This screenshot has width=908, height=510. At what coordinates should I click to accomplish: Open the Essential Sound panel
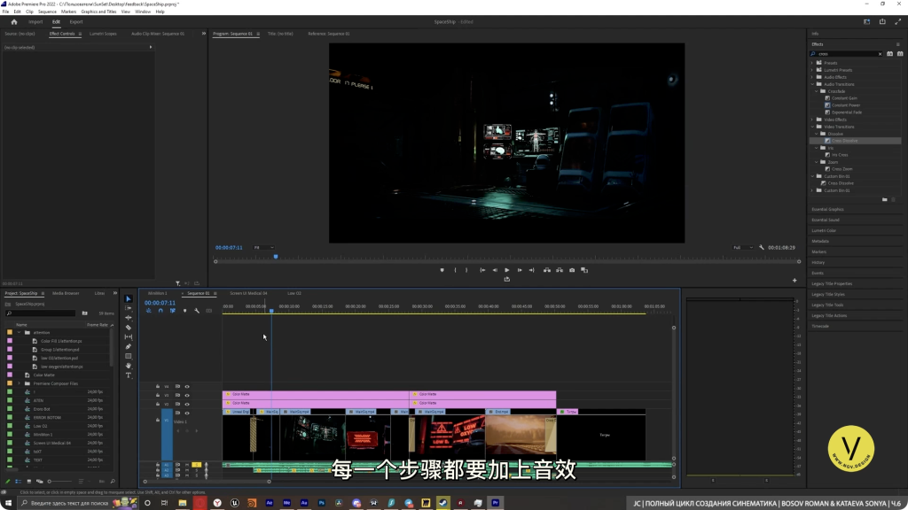click(826, 220)
